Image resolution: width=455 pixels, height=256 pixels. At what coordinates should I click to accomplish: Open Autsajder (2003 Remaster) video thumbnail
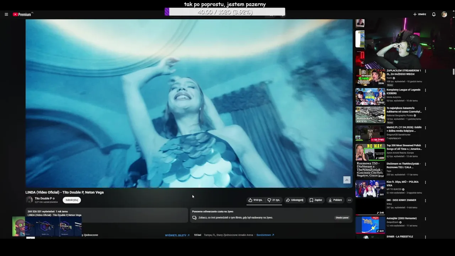pyautogui.click(x=370, y=225)
